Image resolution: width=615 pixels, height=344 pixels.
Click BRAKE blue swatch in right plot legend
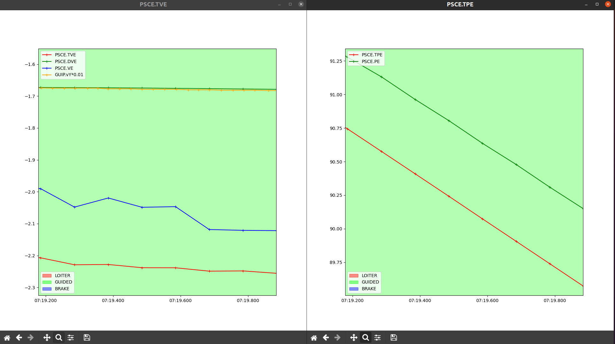354,289
